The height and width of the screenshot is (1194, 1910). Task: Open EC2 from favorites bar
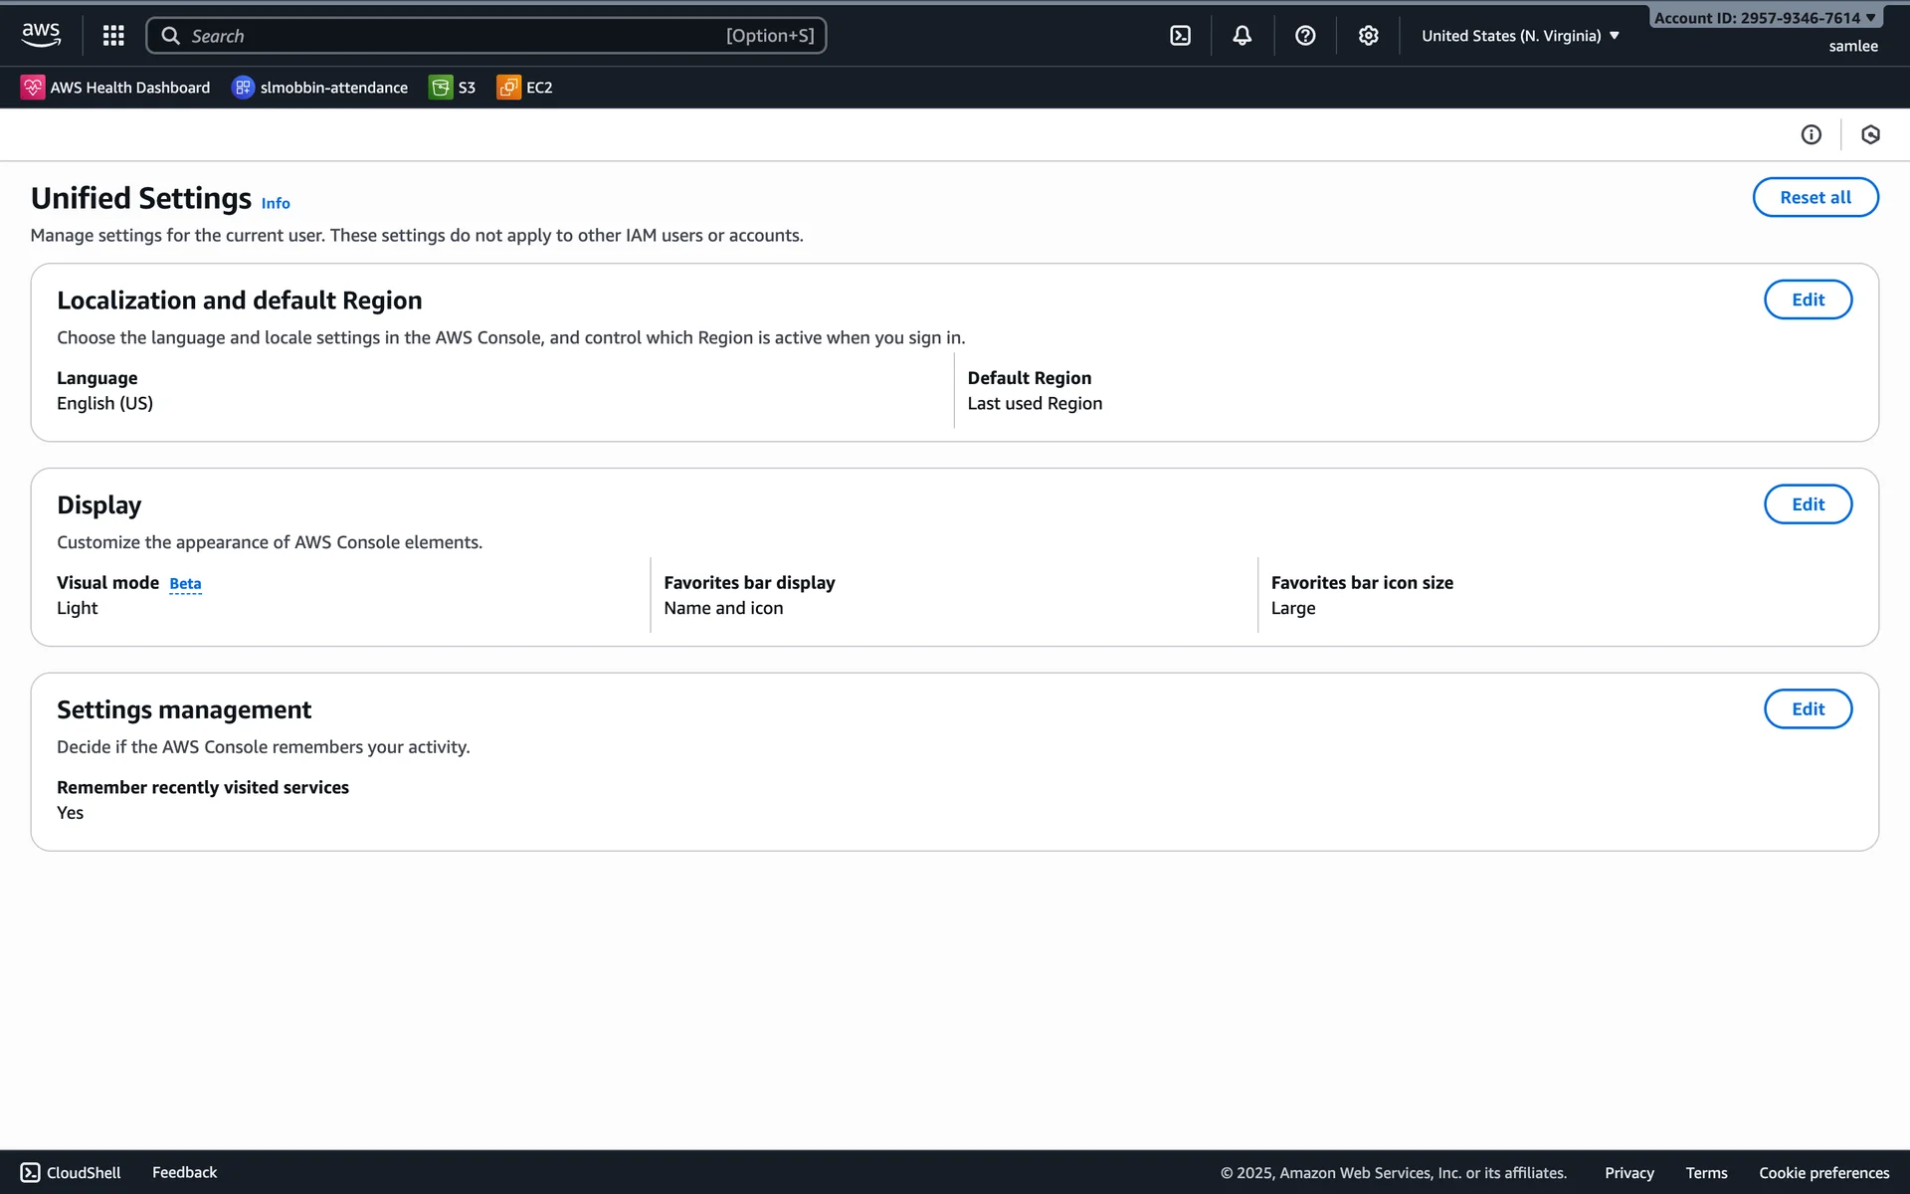tap(525, 88)
